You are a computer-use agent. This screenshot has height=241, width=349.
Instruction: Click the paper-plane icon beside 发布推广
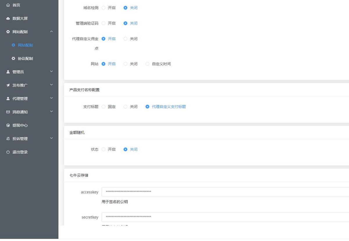tap(8, 85)
